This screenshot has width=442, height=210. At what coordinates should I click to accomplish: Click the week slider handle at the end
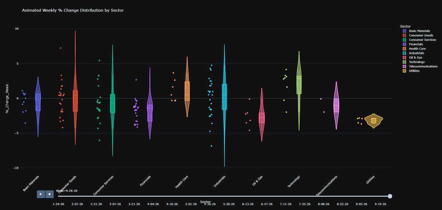click(390, 196)
